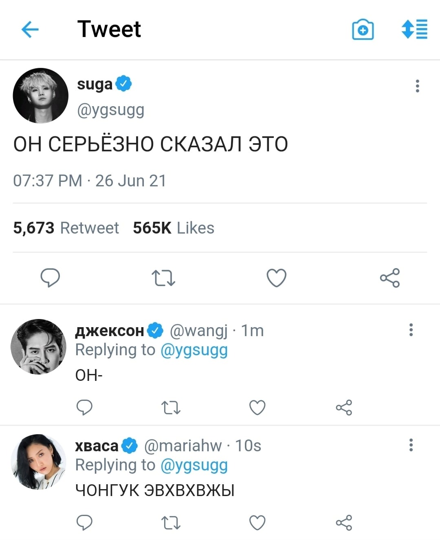
Task: Open хваса's profile avatar
Action: point(38,461)
